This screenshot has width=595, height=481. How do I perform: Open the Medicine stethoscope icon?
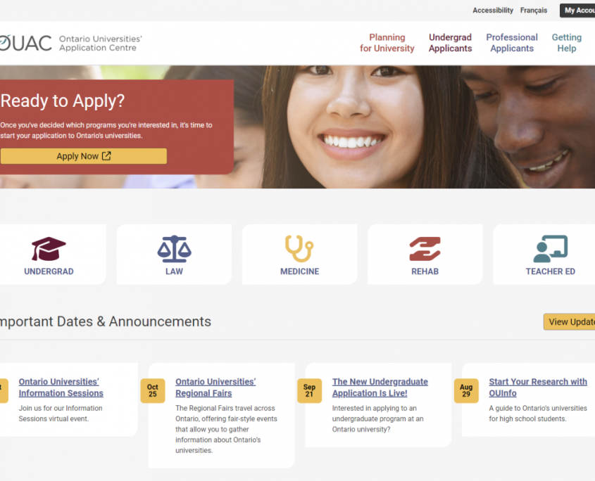point(299,249)
